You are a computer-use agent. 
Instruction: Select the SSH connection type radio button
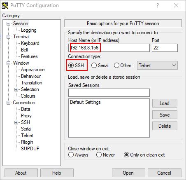71,65
